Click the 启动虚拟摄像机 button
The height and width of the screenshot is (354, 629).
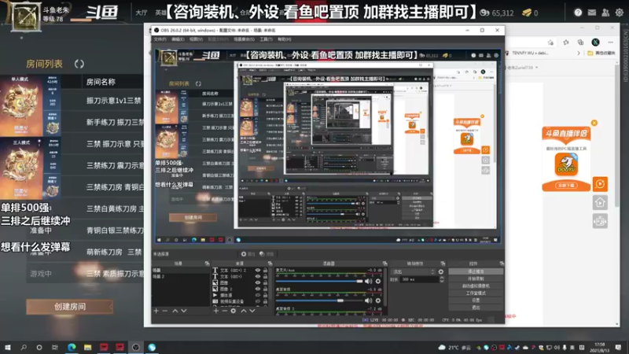click(476, 286)
